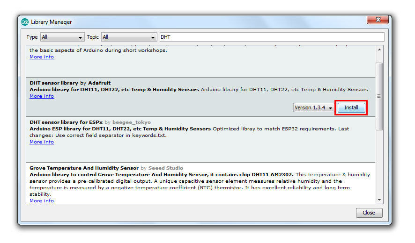Close Library Manager with the red X
Image resolution: width=415 pixels, height=243 pixels.
[x=378, y=20]
